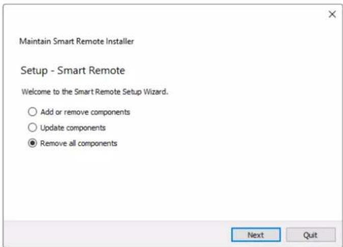Click the 'Update components' label text

coord(73,128)
